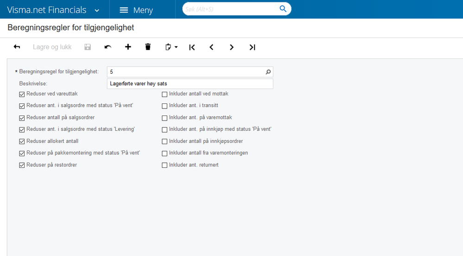Click the back arrow toolbar icon
The height and width of the screenshot is (256, 463).
click(17, 47)
